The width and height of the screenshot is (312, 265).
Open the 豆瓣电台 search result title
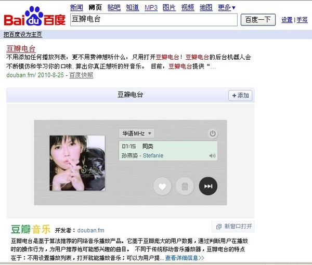click(x=21, y=48)
